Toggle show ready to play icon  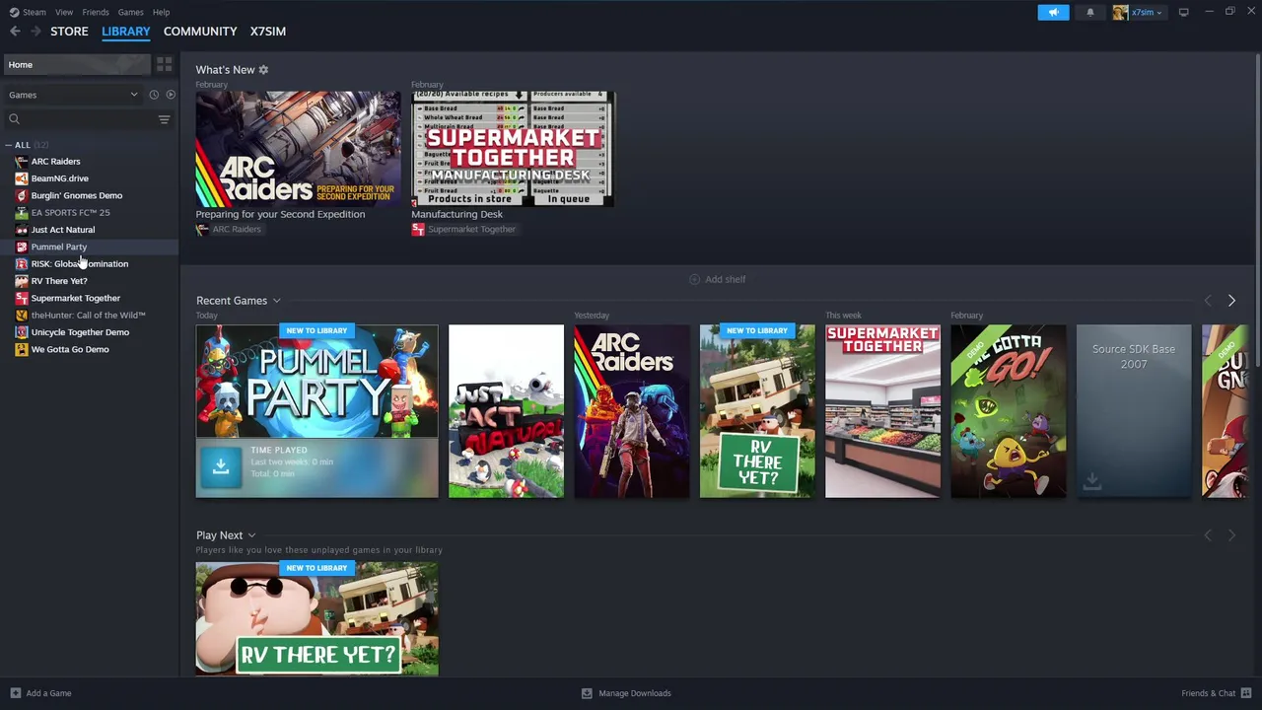click(171, 95)
